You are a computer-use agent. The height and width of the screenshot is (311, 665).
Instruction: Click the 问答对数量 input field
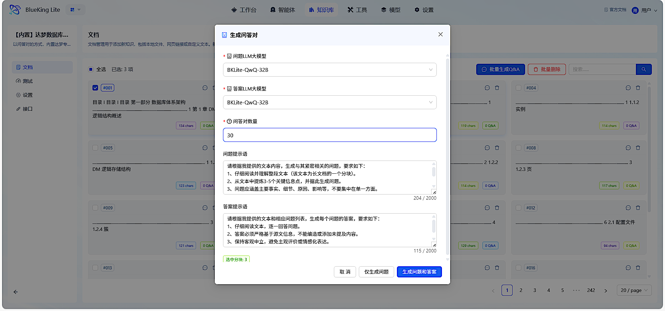329,135
